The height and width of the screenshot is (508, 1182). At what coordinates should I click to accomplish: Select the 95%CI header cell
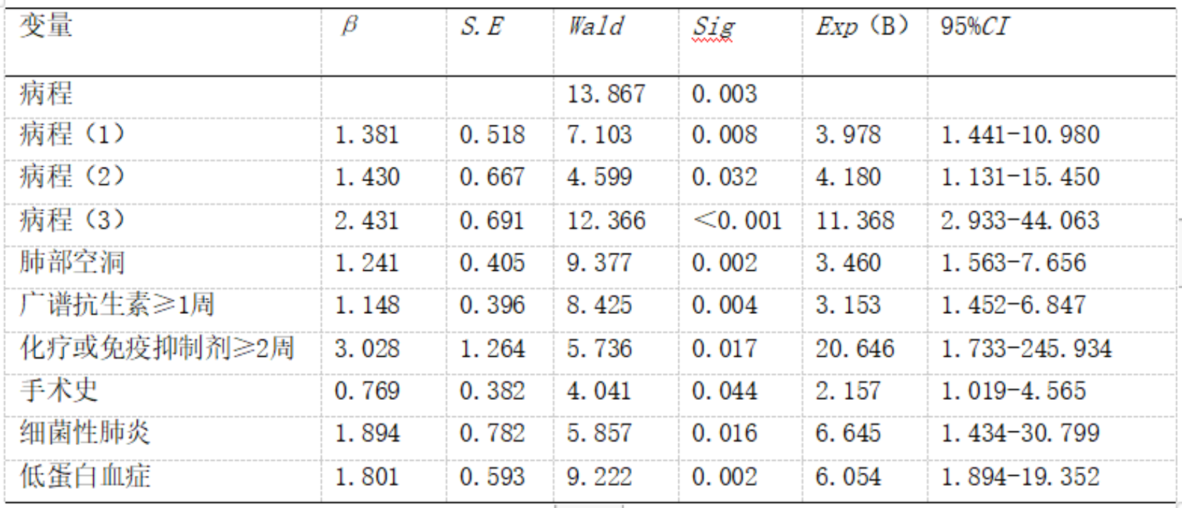tap(974, 27)
